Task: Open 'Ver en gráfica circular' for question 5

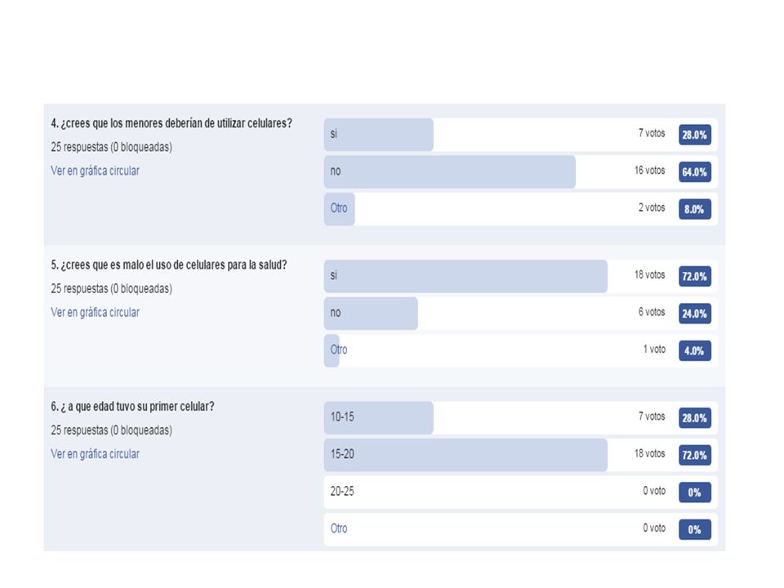Action: [x=95, y=313]
